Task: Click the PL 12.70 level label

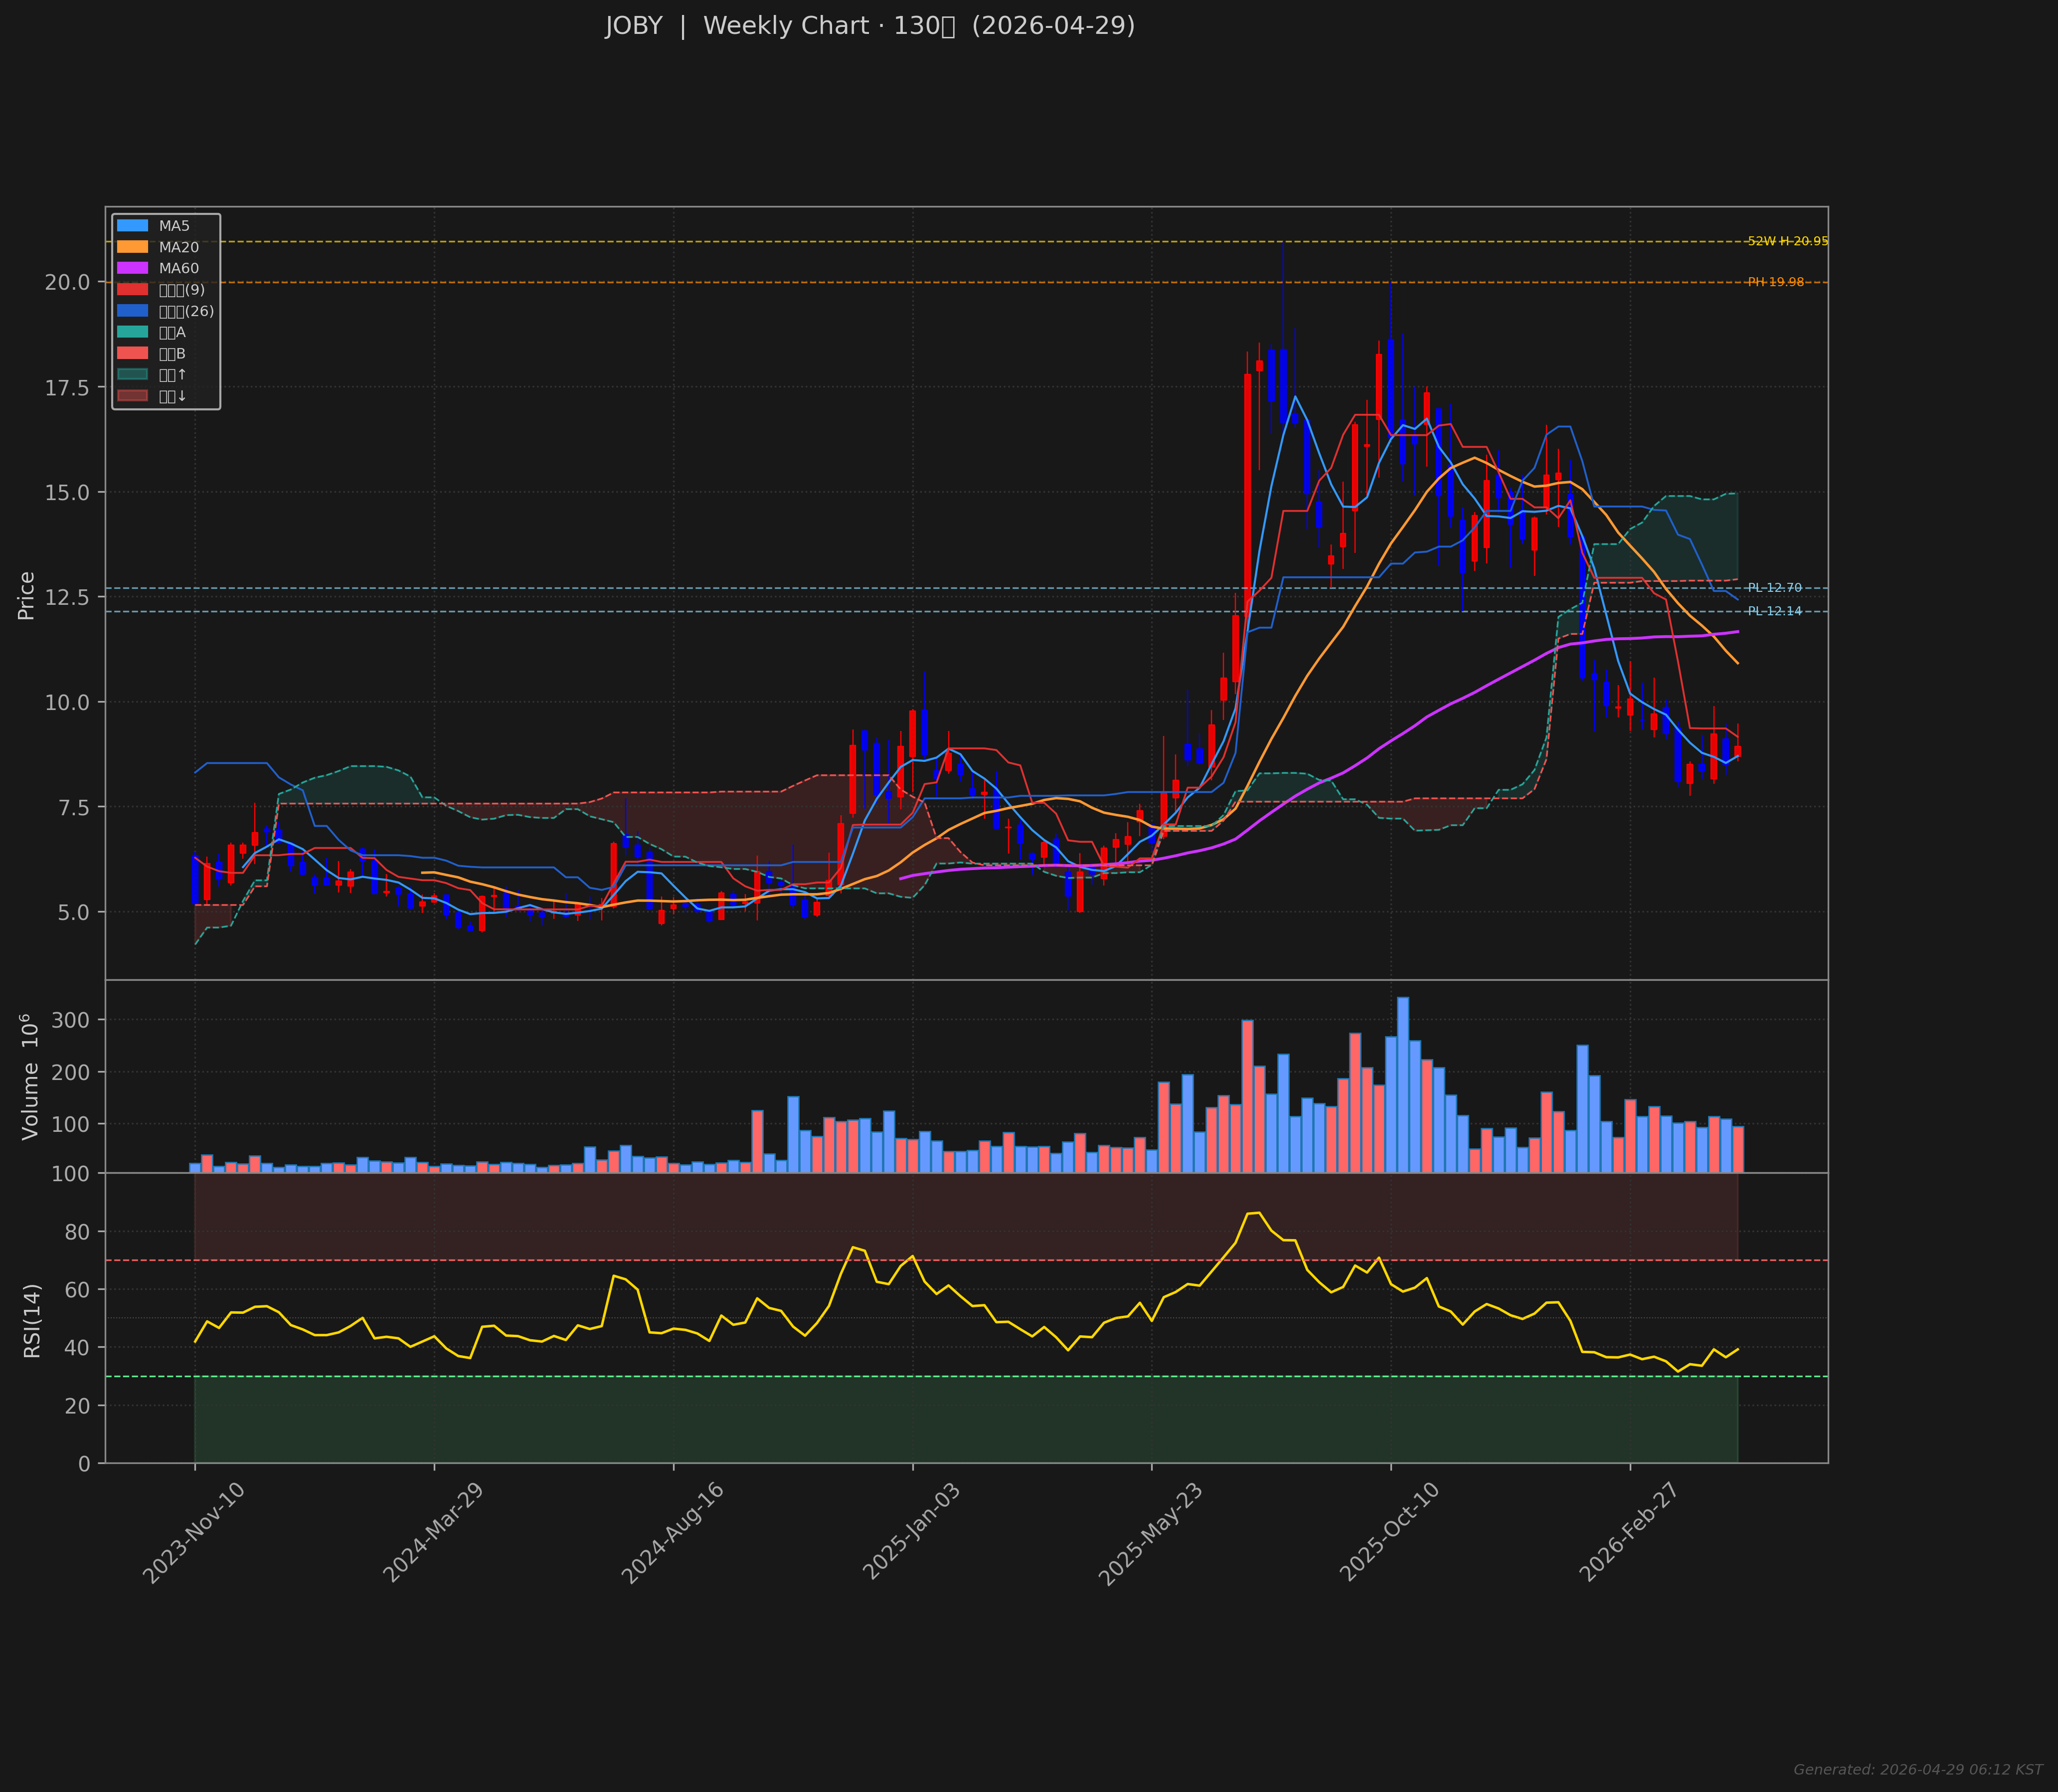Action: point(1774,588)
